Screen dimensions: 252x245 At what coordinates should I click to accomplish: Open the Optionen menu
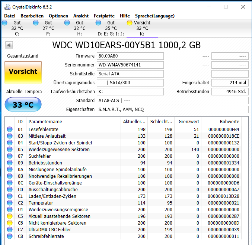(58, 16)
